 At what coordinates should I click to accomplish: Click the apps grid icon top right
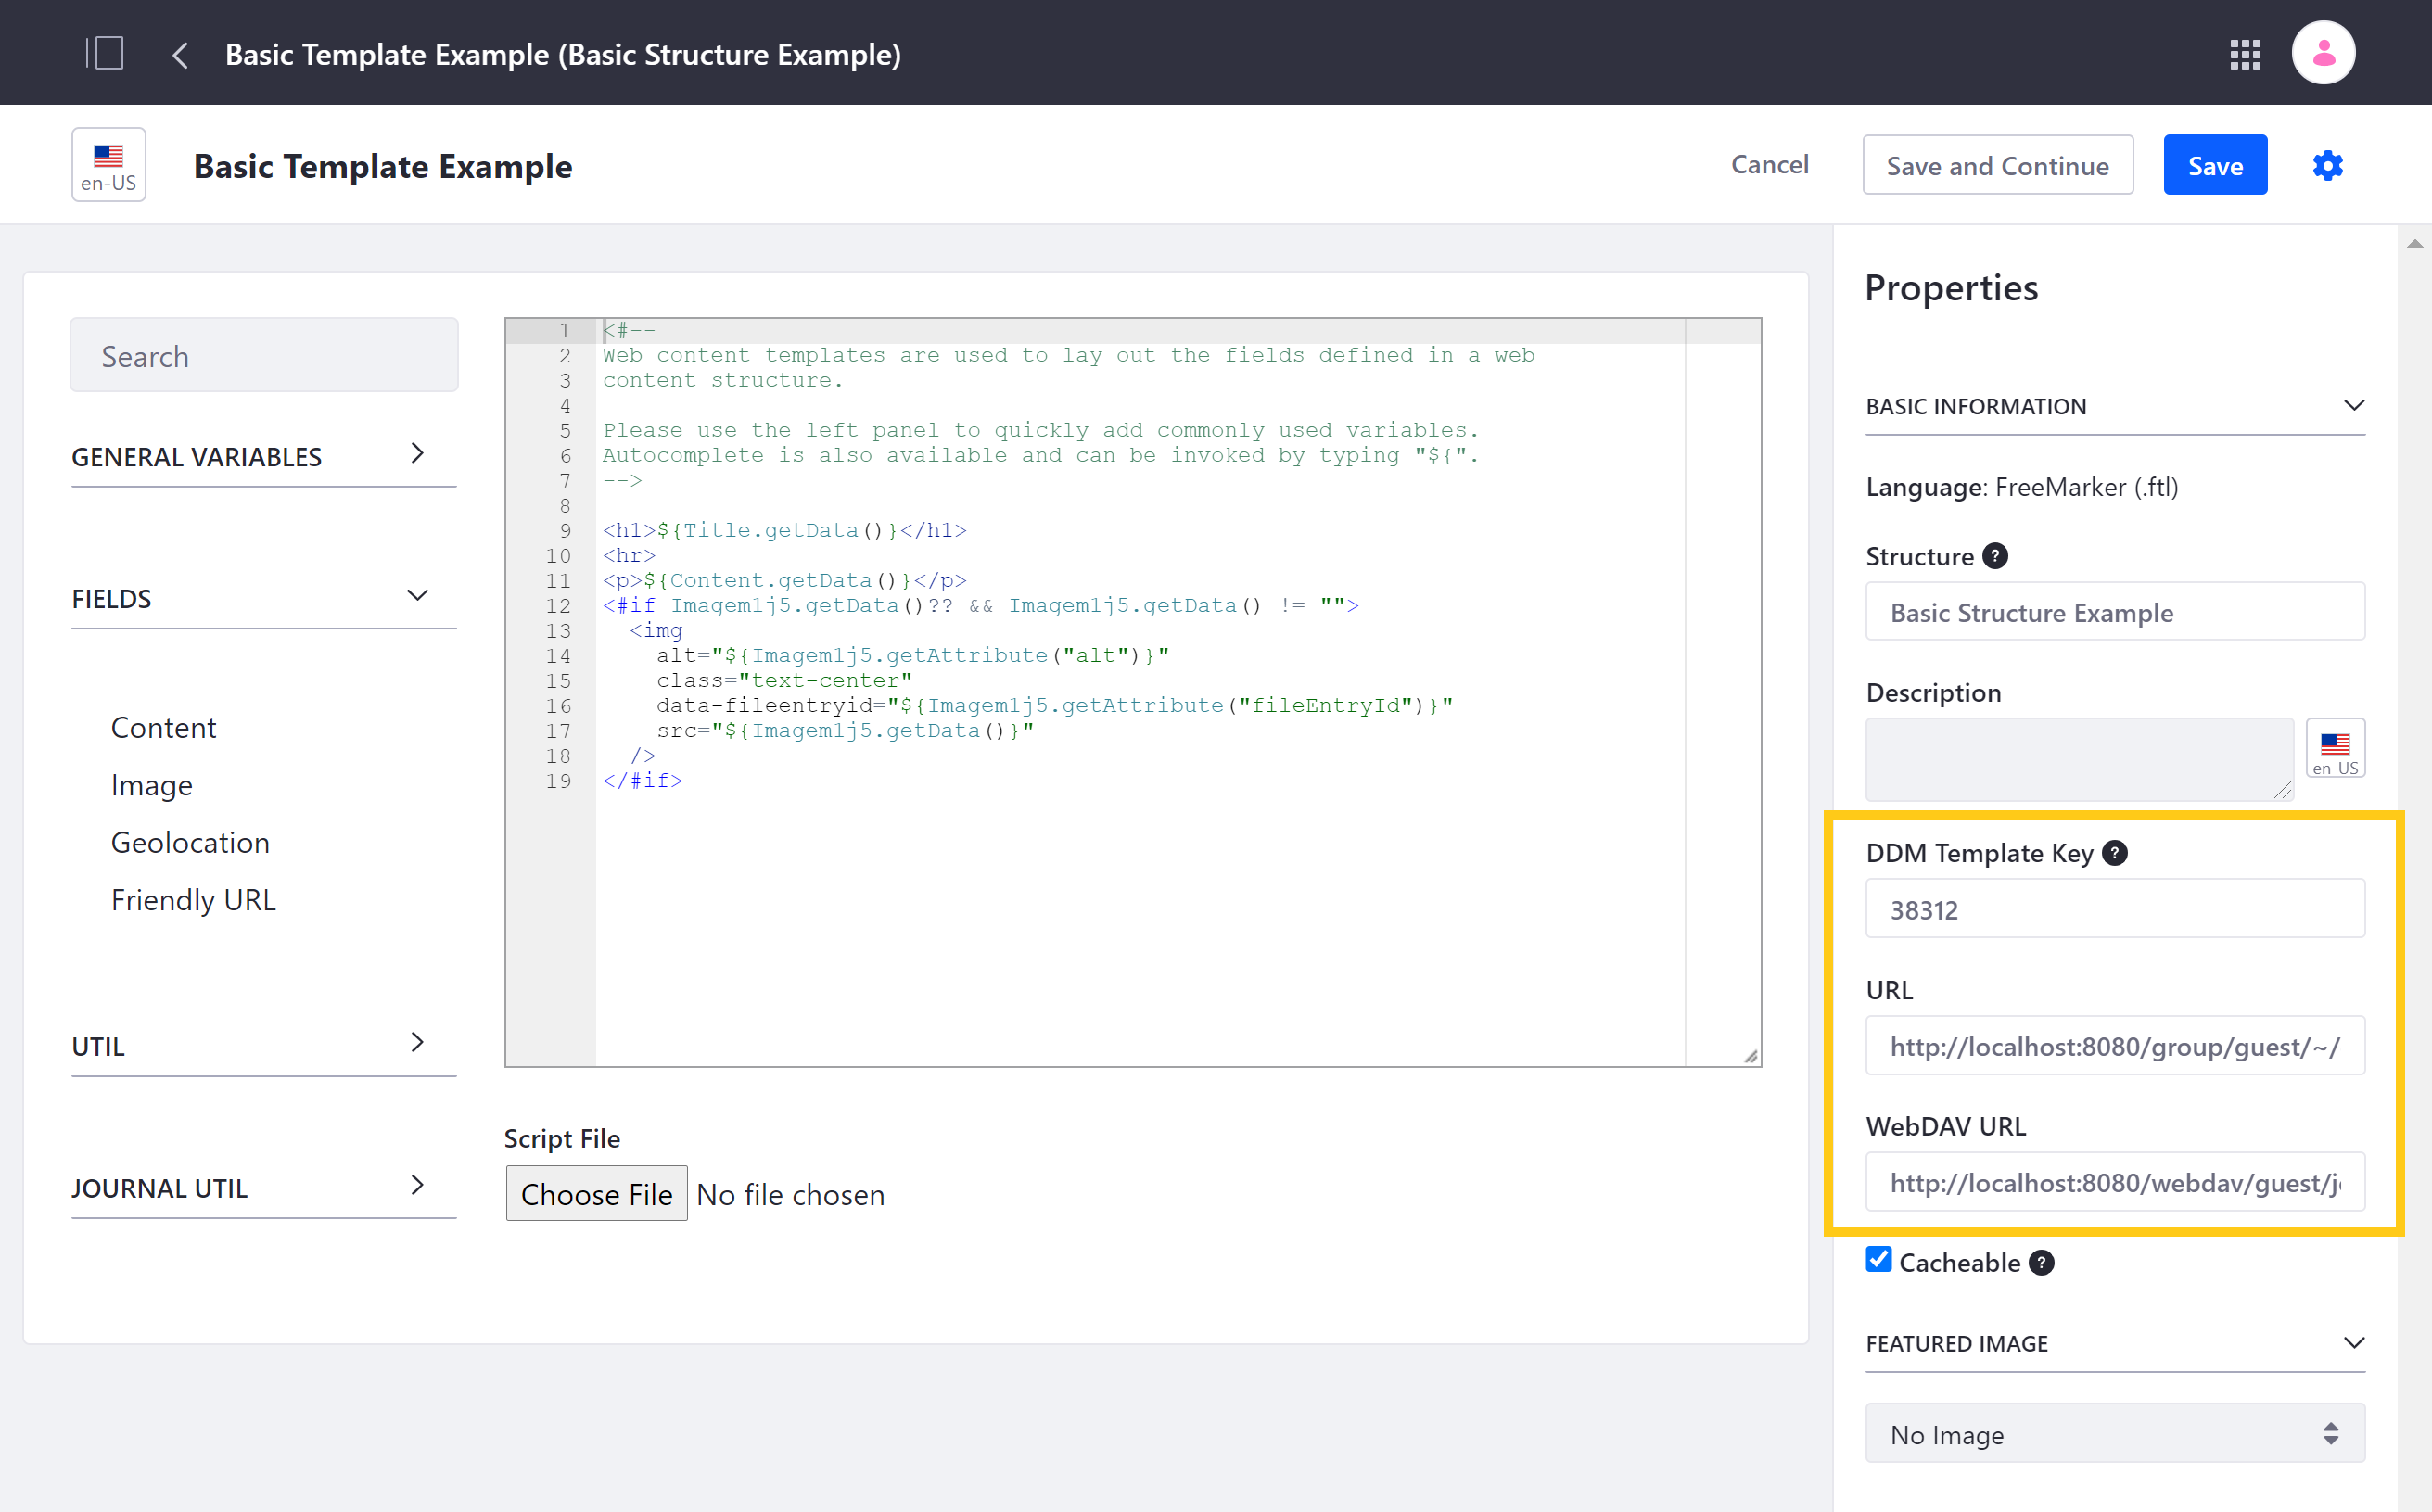[x=2246, y=52]
